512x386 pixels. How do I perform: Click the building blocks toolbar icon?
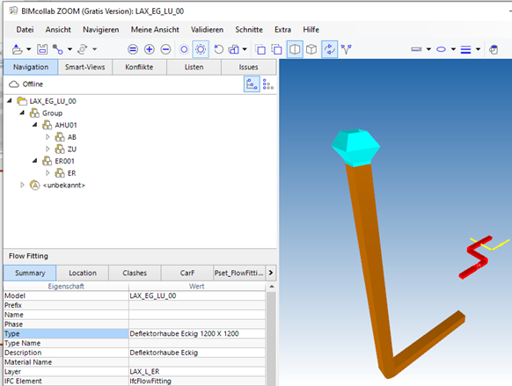(x=234, y=49)
